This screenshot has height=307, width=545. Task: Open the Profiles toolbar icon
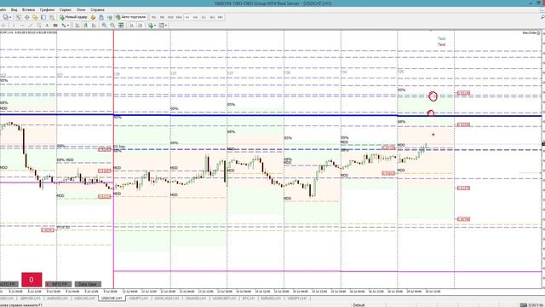click(6, 17)
